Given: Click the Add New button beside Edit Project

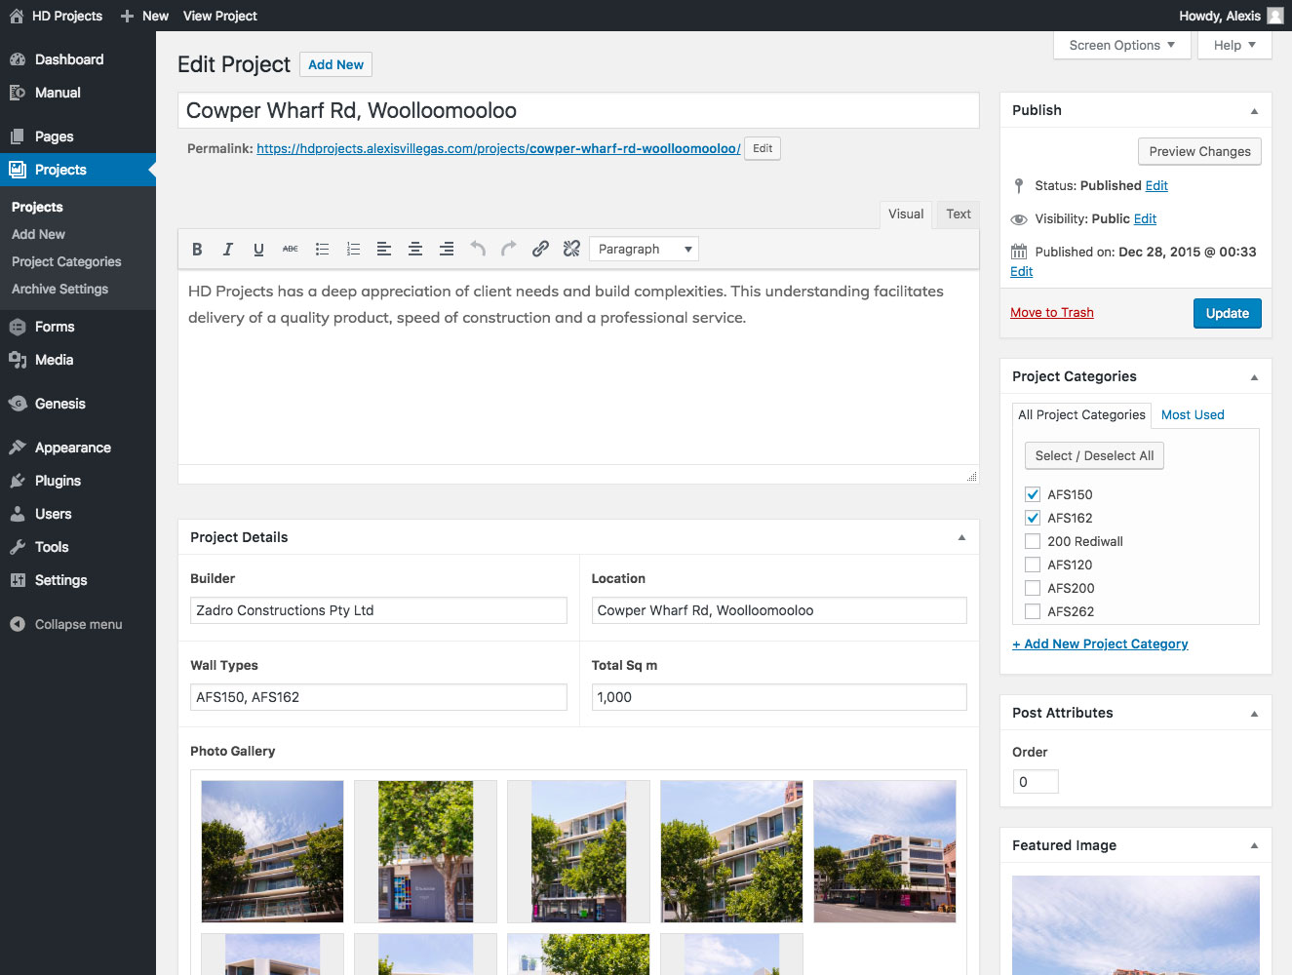Looking at the screenshot, I should click(335, 64).
